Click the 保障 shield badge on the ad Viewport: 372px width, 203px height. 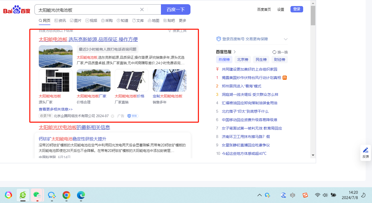coord(133,116)
